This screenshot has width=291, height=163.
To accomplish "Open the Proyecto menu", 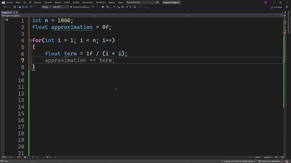I will coord(38,2).
